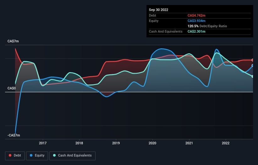Screen dimensions: 258x165
Task: Select the 2018 x-axis label
Action: [79, 143]
